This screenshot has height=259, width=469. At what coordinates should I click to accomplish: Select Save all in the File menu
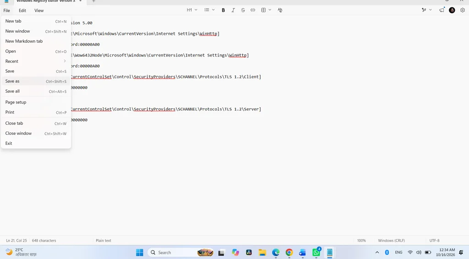36,91
